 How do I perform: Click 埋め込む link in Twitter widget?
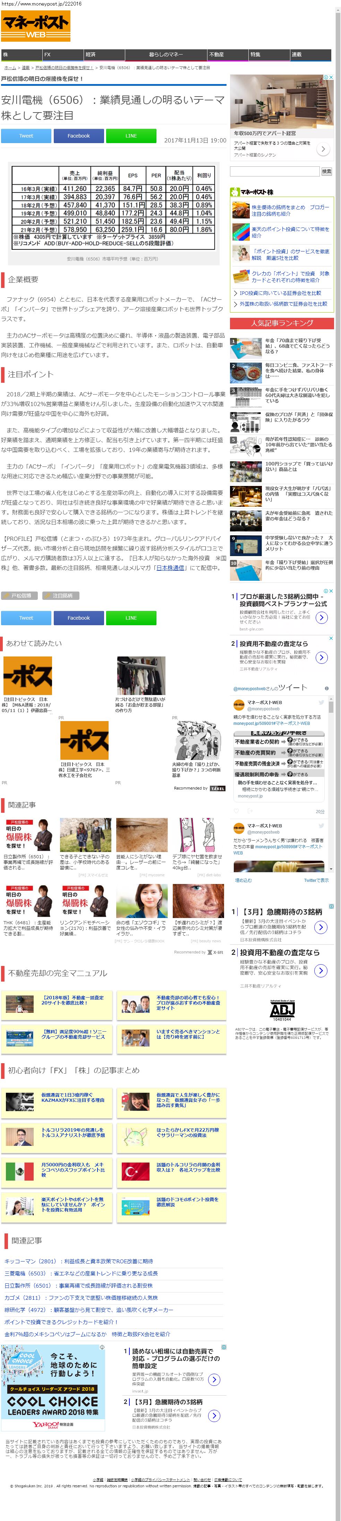point(243,881)
